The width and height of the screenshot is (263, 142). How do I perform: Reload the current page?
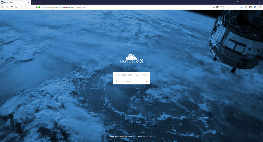click(12, 7)
